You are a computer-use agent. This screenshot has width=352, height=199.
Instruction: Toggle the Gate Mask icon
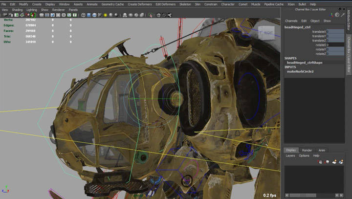[x=58, y=15]
